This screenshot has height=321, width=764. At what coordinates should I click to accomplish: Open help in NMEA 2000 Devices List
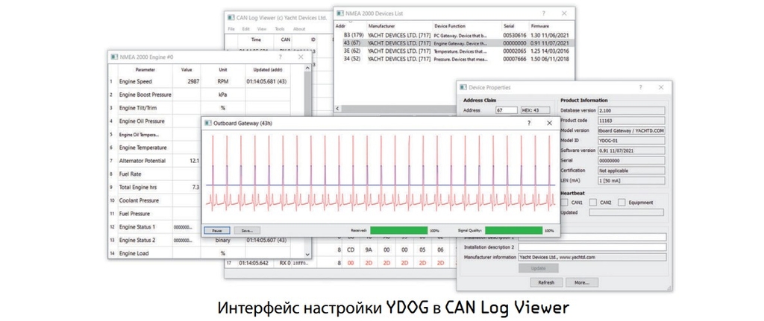click(x=544, y=13)
